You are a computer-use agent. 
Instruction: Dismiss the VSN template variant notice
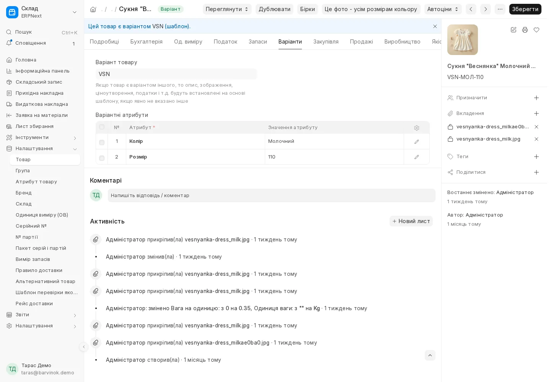tap(435, 26)
